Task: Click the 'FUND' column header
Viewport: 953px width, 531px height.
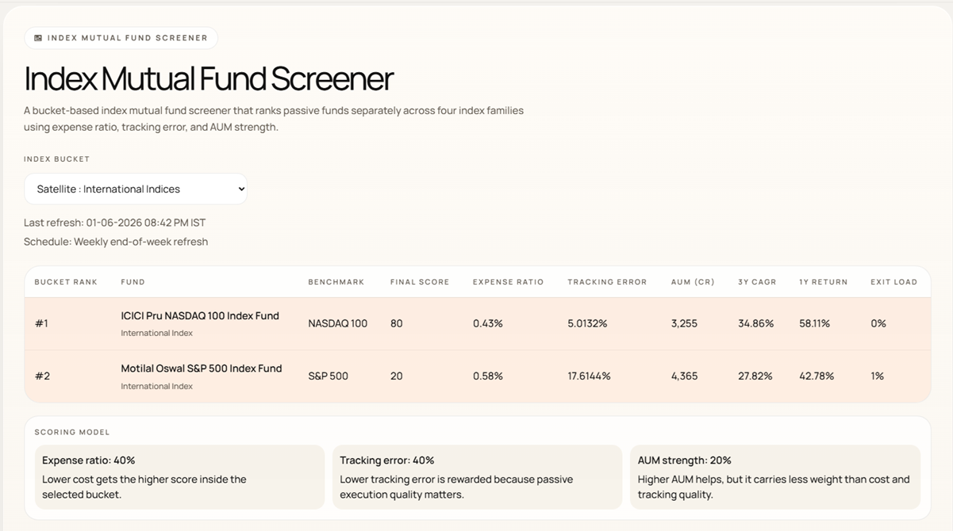Action: pyautogui.click(x=133, y=282)
